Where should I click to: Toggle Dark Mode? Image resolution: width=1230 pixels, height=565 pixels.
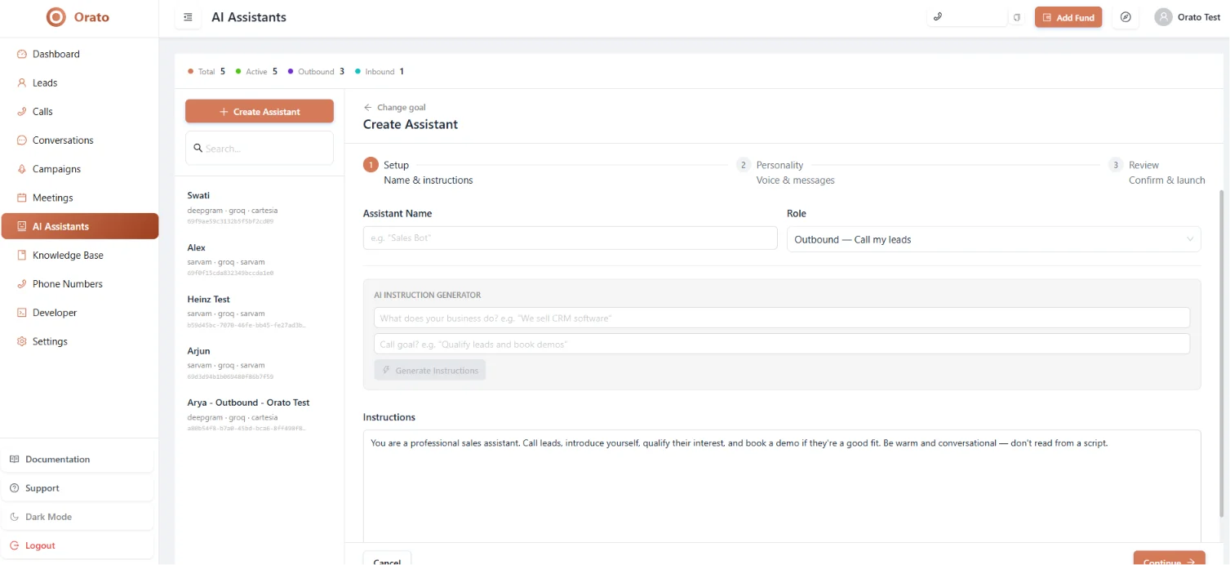78,517
